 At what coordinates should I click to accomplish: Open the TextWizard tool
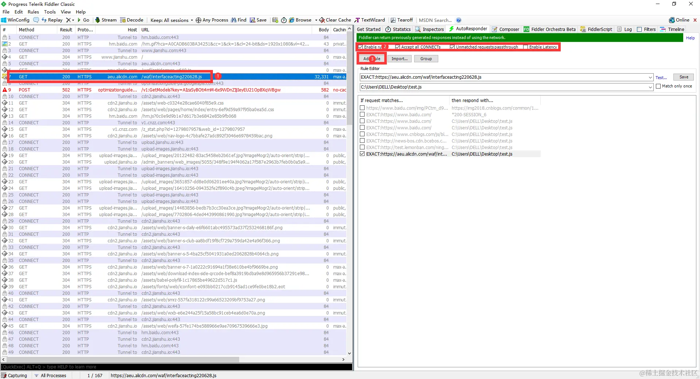[x=370, y=20]
